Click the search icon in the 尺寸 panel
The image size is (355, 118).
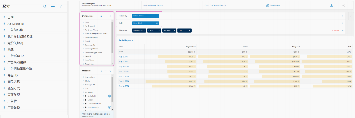(45, 6)
